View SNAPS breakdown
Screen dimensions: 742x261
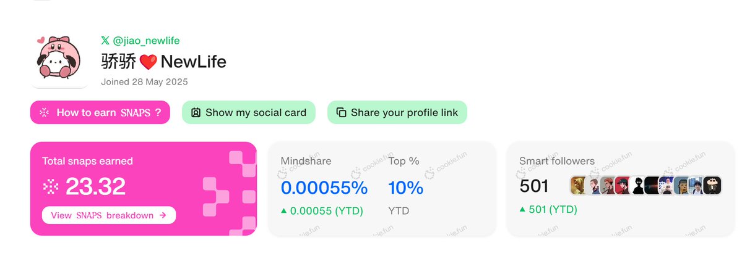point(109,215)
